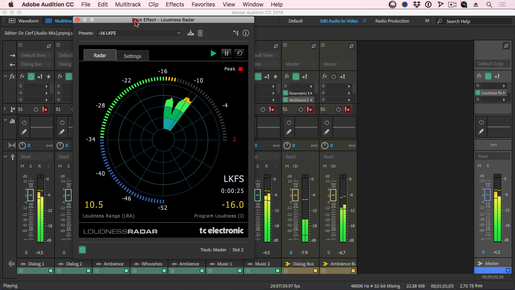The image size is (515, 290).
Task: Open Dialog 1 automation Read dropdown
Action: click(36, 157)
